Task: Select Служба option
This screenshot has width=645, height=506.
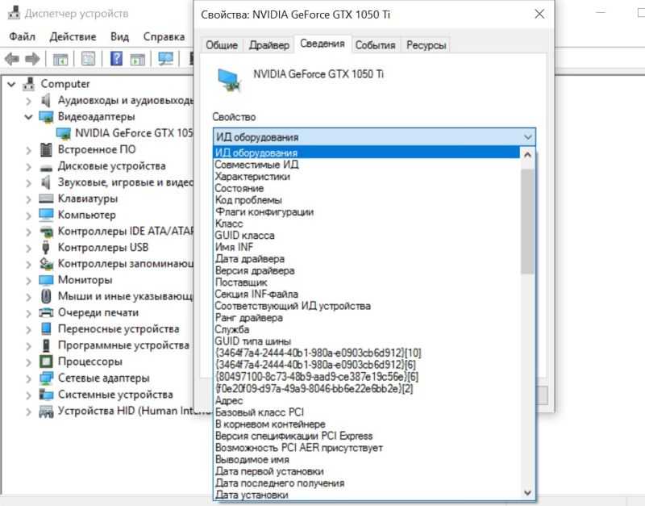Action: (x=232, y=330)
